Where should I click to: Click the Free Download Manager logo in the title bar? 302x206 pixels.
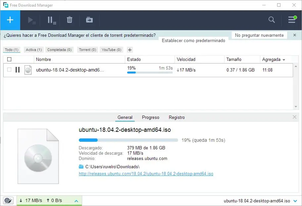(6, 5)
